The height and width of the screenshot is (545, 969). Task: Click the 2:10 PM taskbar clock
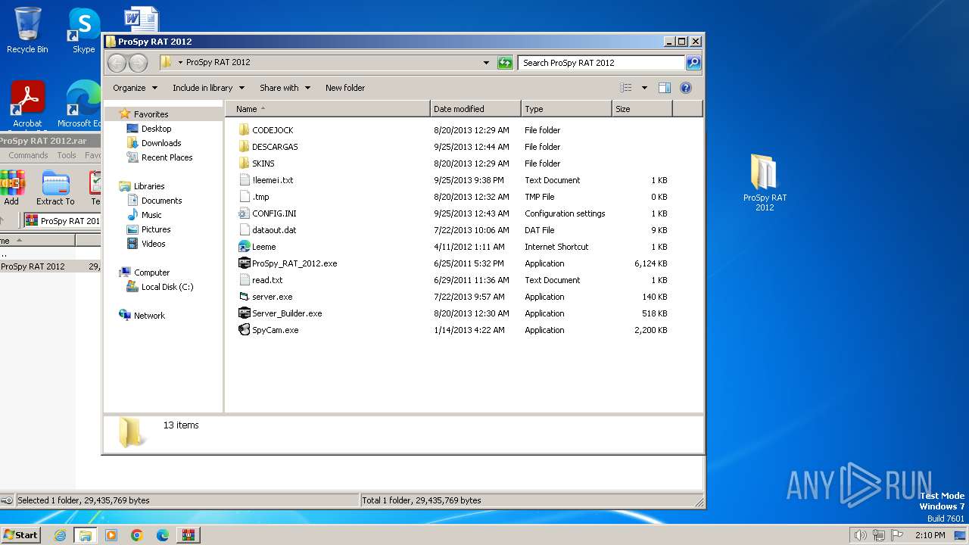click(930, 535)
